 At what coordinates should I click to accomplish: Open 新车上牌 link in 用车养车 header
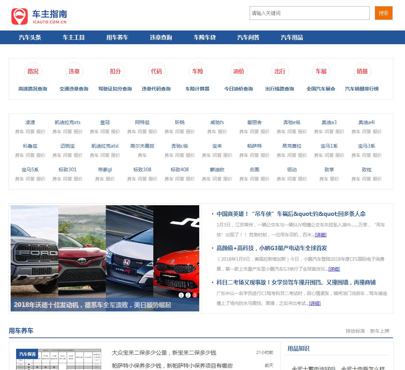(x=380, y=331)
